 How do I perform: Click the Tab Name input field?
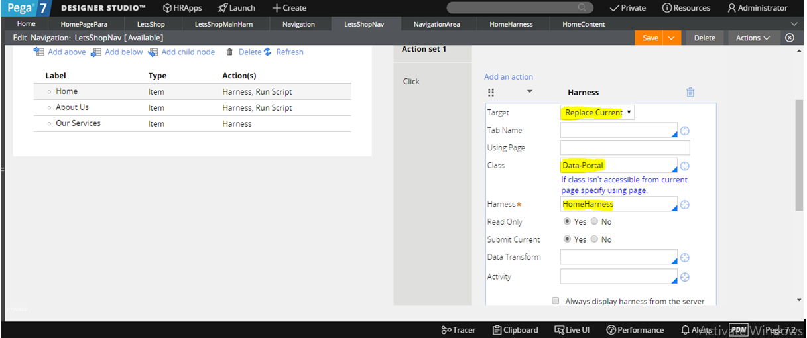619,131
